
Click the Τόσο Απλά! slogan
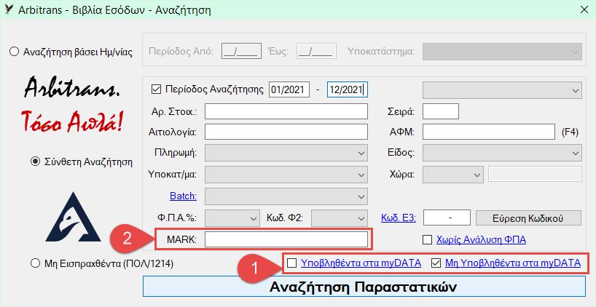tap(72, 121)
